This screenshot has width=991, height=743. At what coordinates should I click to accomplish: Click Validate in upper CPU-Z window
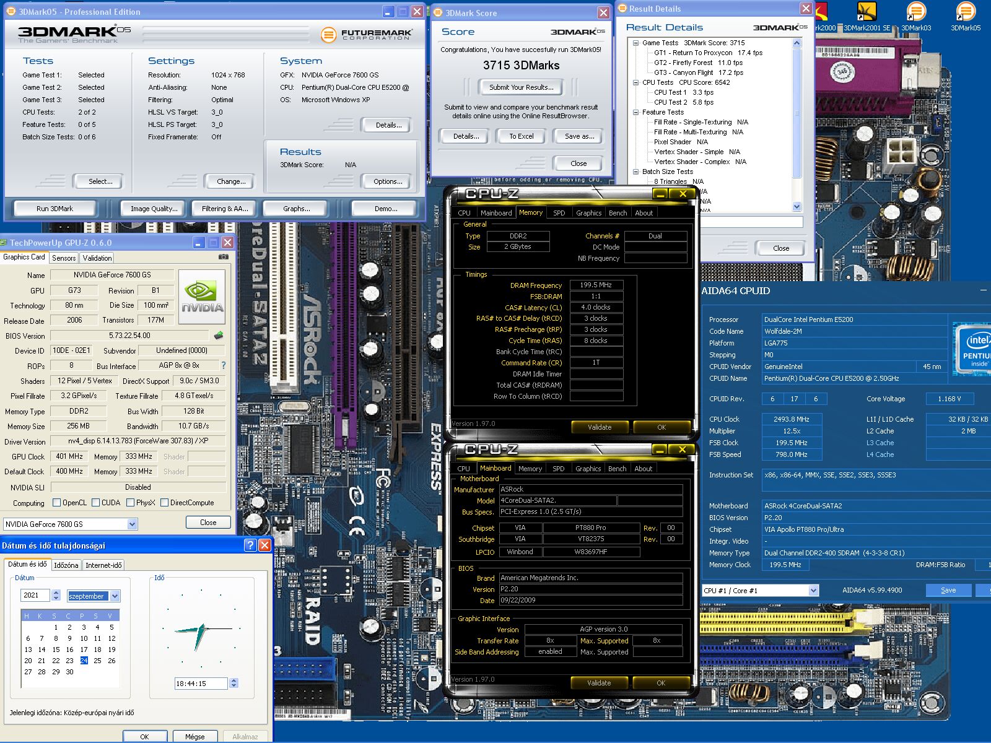tap(599, 427)
